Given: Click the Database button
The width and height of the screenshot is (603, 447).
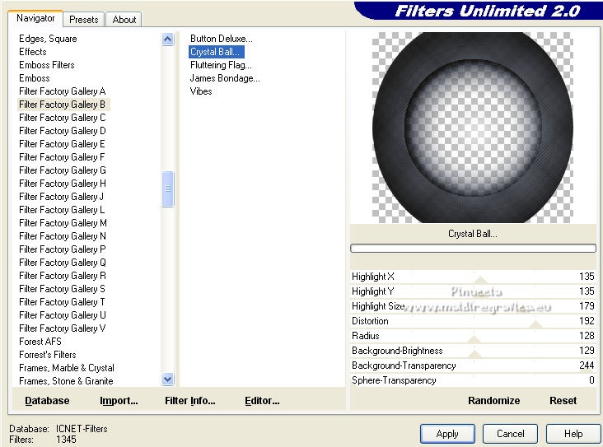Looking at the screenshot, I should point(47,401).
